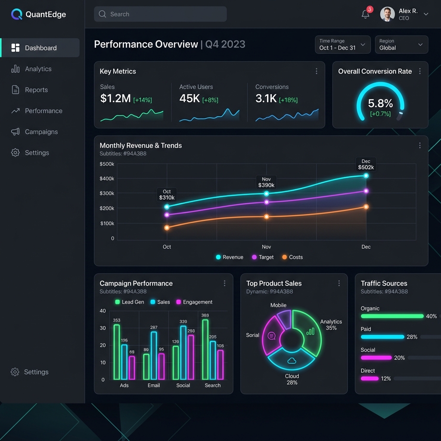Toggle Target series in chart legend
The height and width of the screenshot is (441, 441).
tap(263, 257)
